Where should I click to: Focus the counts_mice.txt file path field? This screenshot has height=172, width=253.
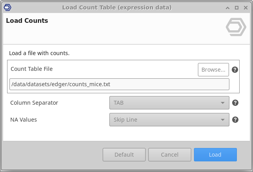tap(119, 84)
